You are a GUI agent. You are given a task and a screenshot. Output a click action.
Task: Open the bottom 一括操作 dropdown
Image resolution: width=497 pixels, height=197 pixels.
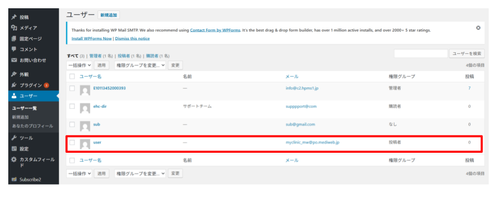point(80,173)
